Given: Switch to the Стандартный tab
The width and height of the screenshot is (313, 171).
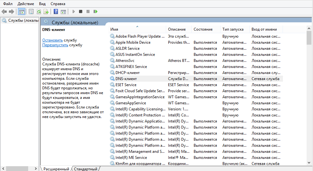Looking at the screenshot, I should tap(85, 169).
